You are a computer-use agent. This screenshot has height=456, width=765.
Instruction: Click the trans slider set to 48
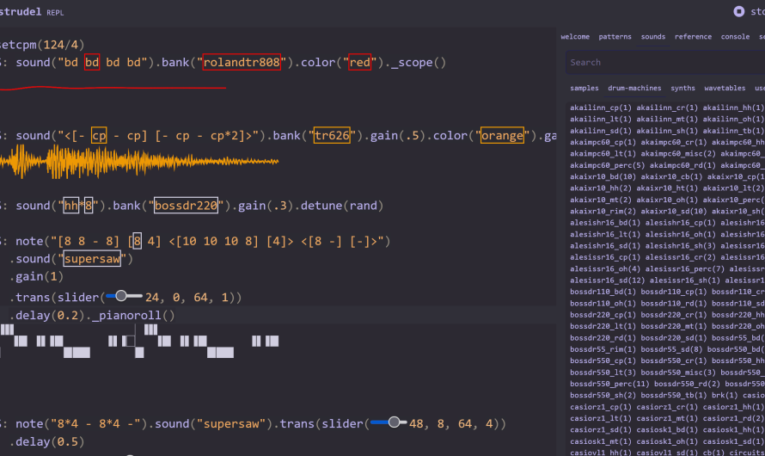tap(394, 422)
